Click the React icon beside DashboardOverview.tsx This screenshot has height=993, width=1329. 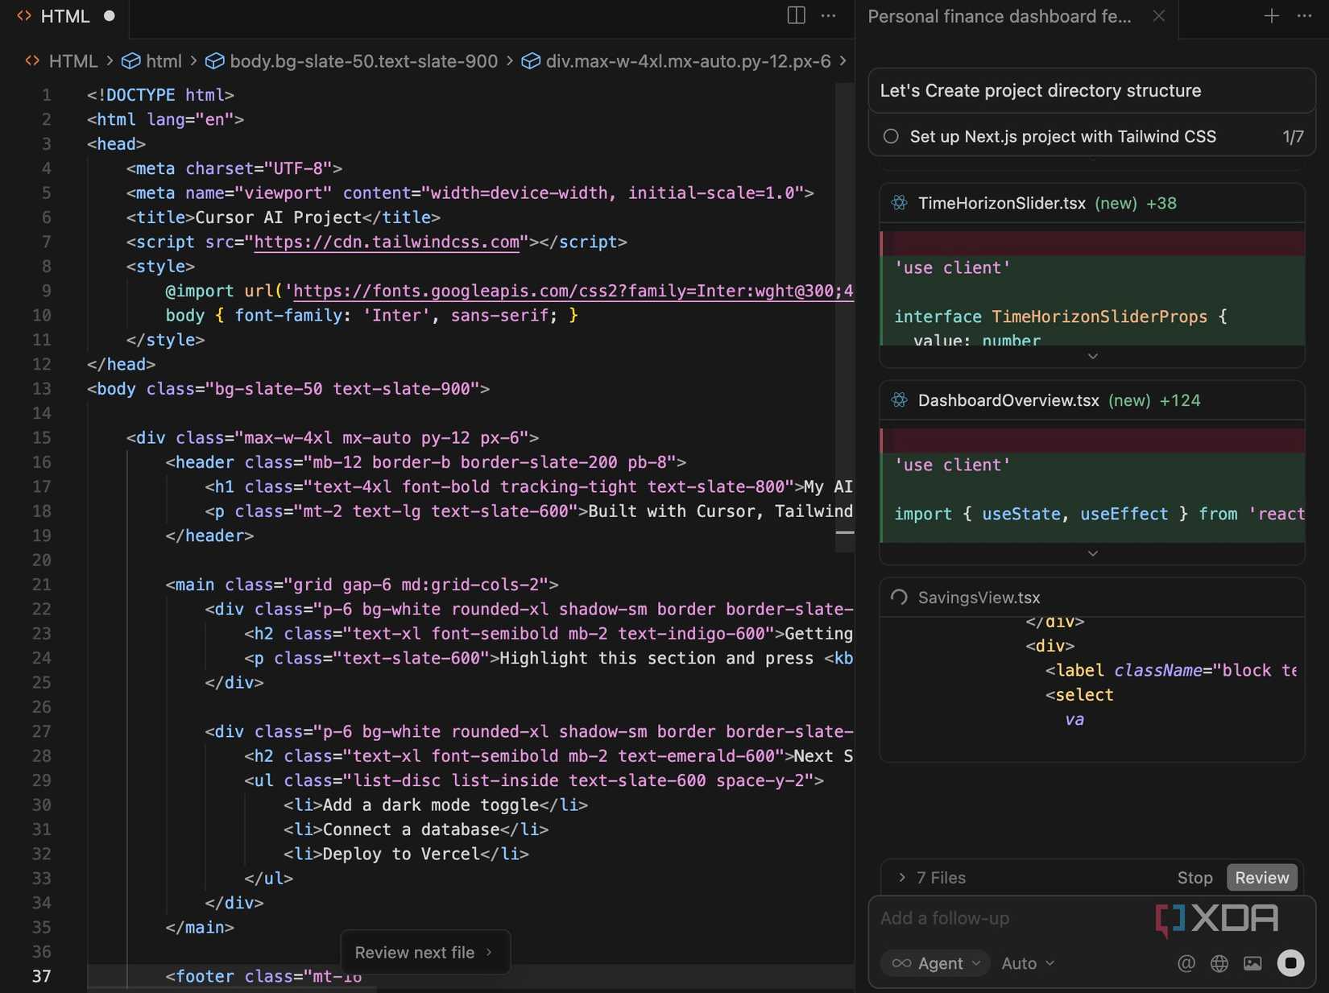[899, 400]
